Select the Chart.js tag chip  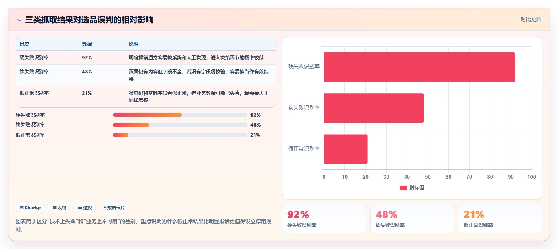click(31, 208)
